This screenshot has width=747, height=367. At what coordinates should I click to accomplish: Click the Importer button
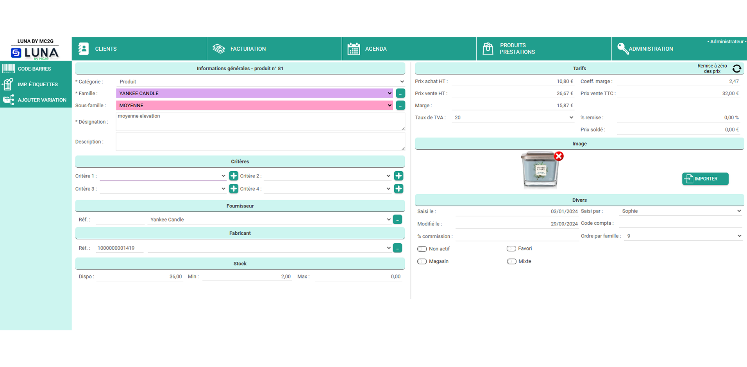705,179
